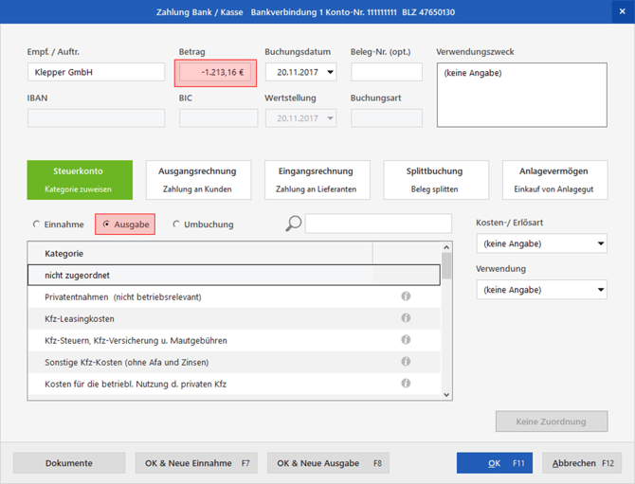The image size is (635, 484).
Task: Switch to Splittbuchung tab
Action: click(x=435, y=179)
